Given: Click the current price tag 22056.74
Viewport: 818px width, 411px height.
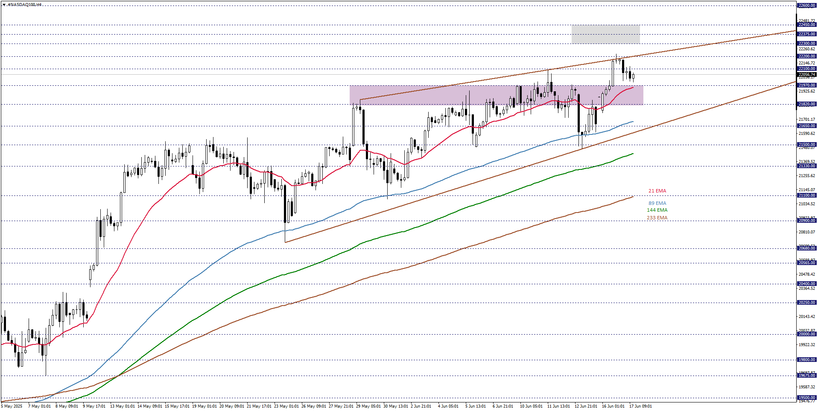Looking at the screenshot, I should [x=807, y=75].
